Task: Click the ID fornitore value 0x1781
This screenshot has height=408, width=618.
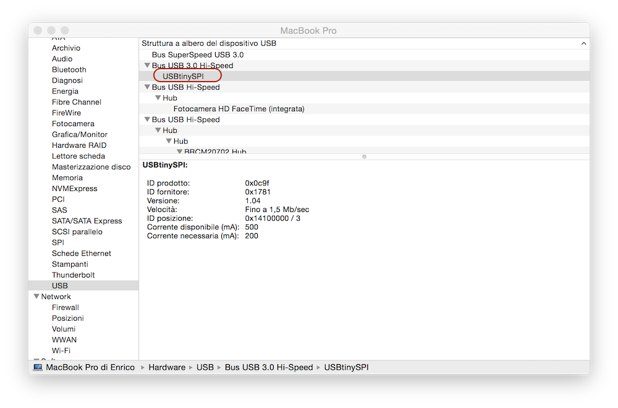Action: 257,192
